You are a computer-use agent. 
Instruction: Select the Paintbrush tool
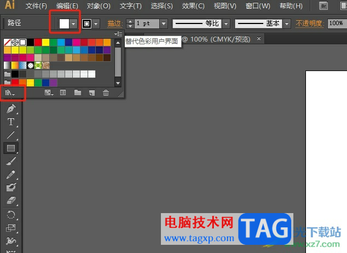coord(10,161)
